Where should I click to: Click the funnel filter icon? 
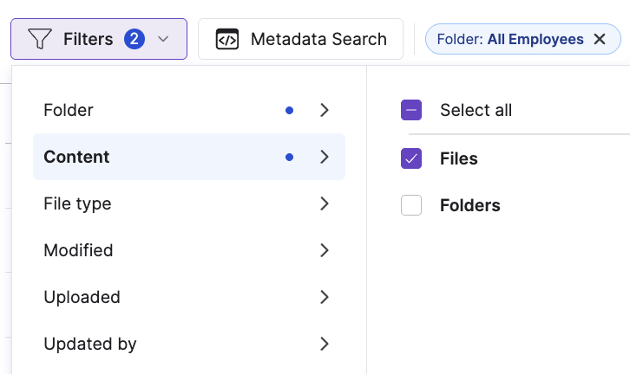[40, 39]
